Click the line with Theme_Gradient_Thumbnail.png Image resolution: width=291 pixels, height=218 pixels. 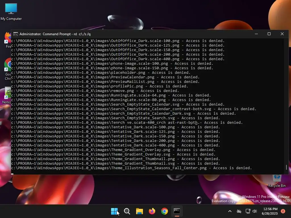coord(115,159)
